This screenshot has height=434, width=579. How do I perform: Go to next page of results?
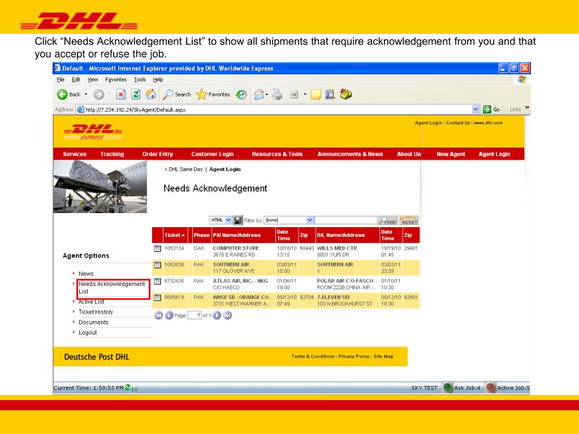[x=217, y=315]
